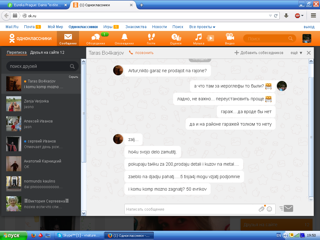
Task: Open the Виктория Сергеевна conversation
Action: pyautogui.click(x=41, y=204)
